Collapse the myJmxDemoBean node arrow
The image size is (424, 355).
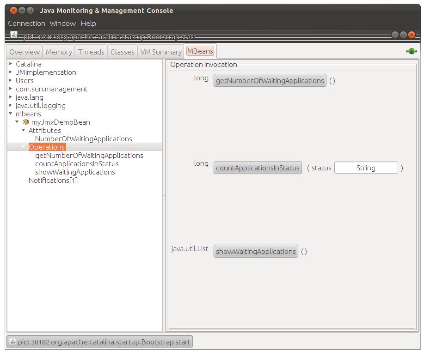click(17, 122)
